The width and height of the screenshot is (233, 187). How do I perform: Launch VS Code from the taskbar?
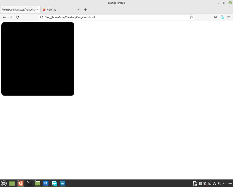(x=46, y=183)
